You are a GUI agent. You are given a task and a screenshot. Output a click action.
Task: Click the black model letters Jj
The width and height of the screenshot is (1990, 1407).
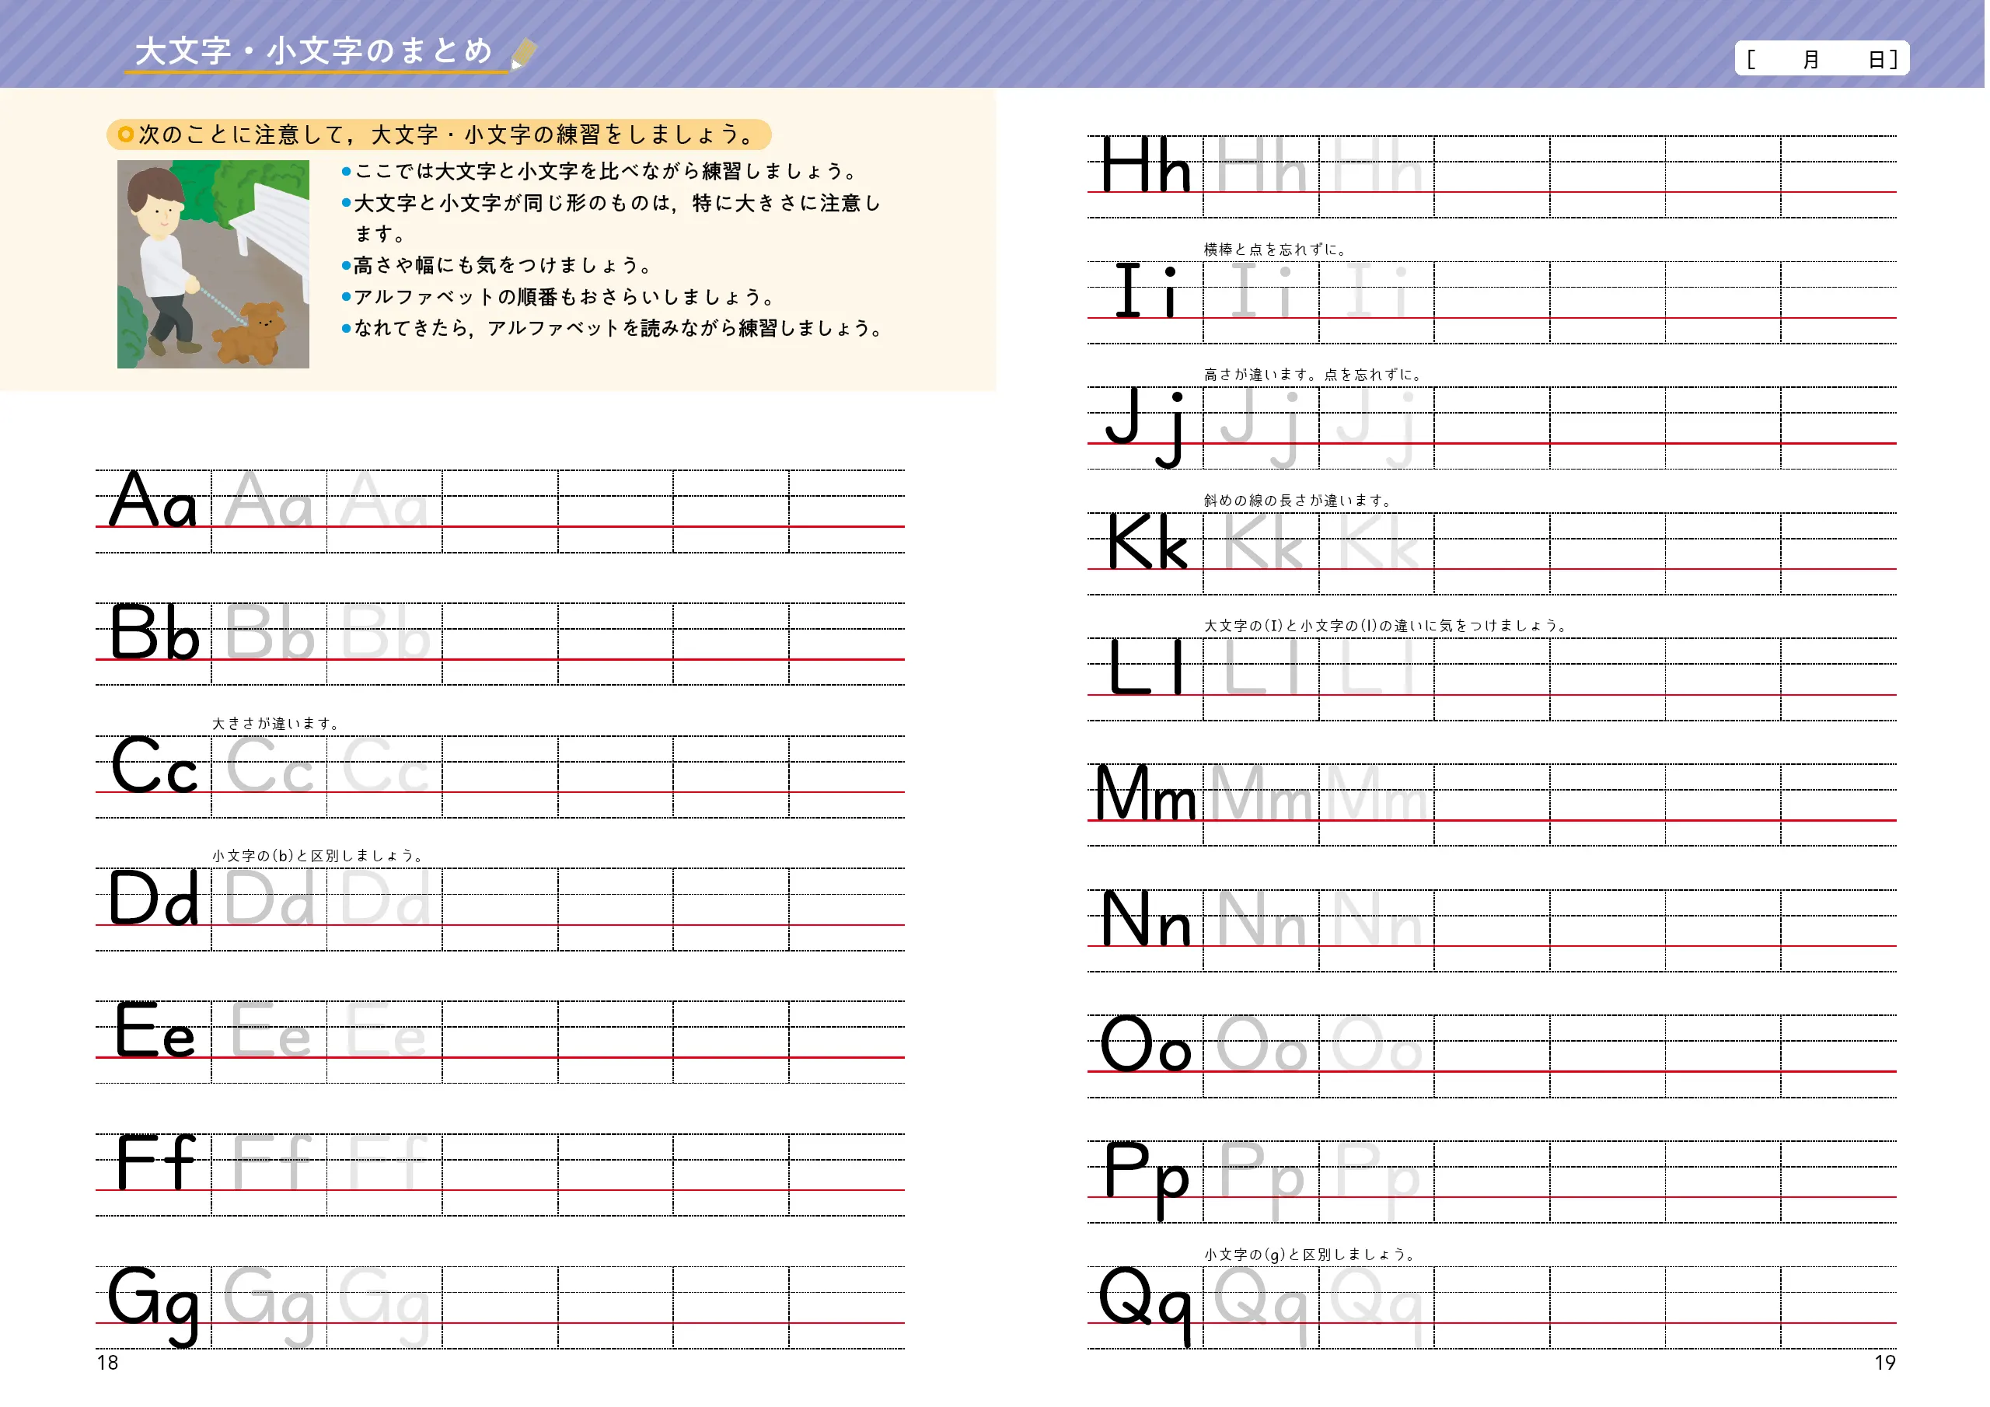(x=1146, y=427)
